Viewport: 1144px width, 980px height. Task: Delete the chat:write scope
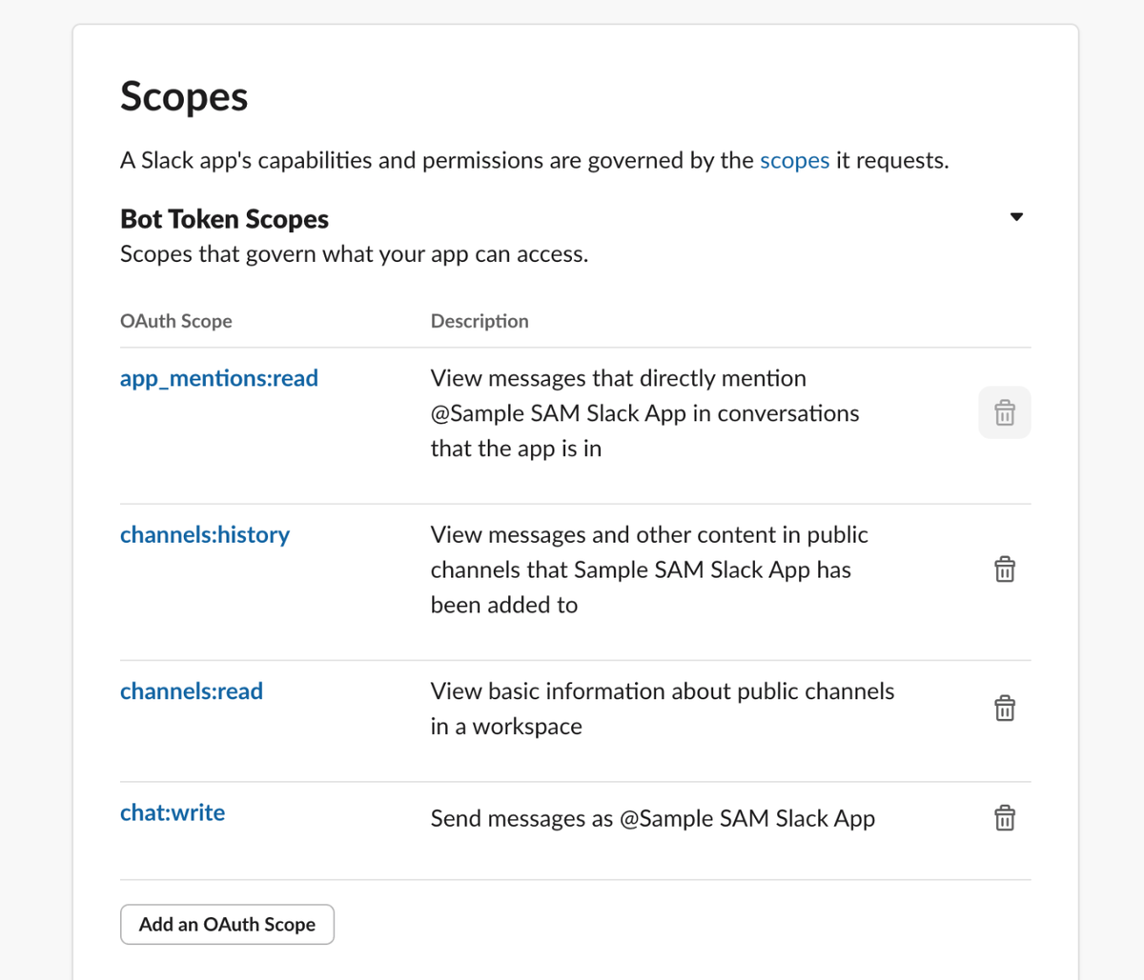[1004, 818]
